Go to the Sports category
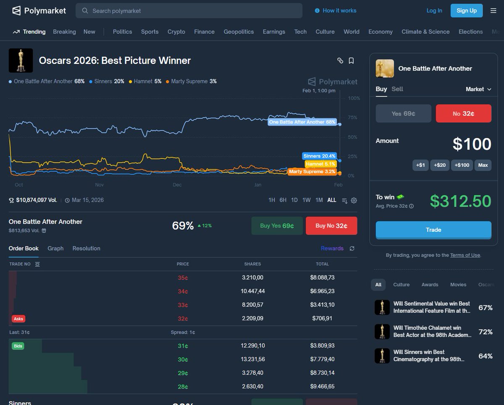This screenshot has height=405, width=504. 150,32
